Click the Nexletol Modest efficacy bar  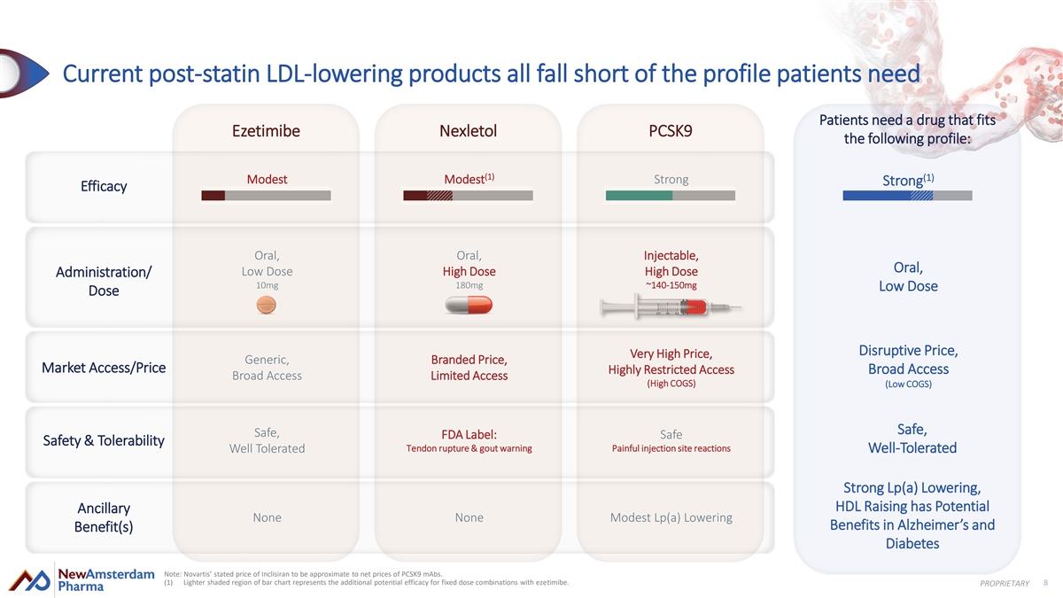(x=468, y=196)
